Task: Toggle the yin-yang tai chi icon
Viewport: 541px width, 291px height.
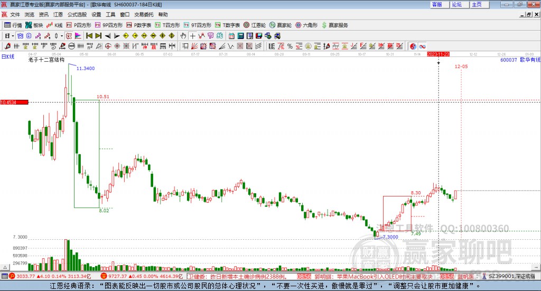Action: tap(413, 46)
